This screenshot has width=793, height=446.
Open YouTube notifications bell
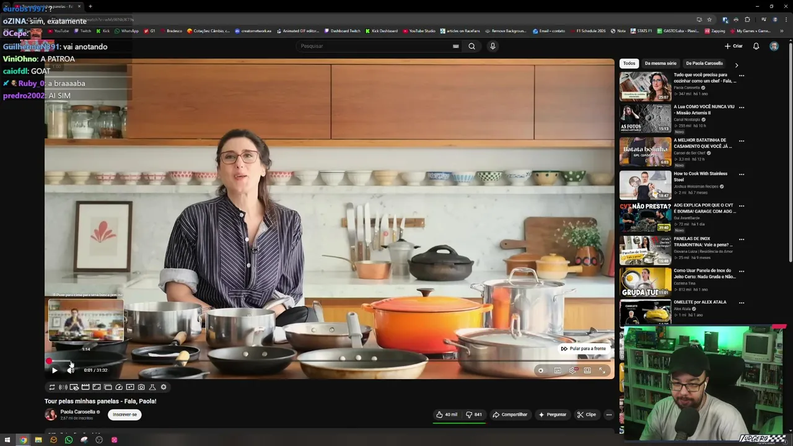[x=756, y=46]
